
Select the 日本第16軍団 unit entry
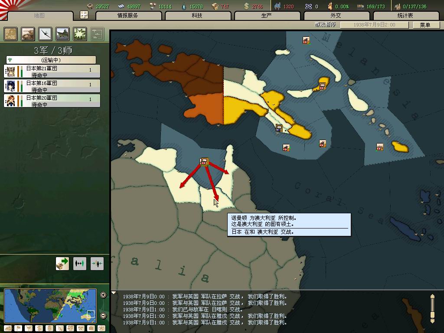coord(52,86)
